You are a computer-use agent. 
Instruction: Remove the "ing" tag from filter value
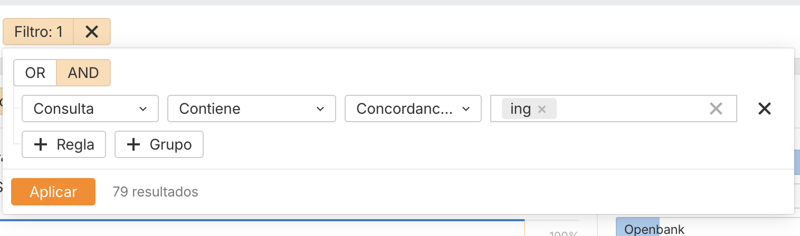pyautogui.click(x=541, y=109)
